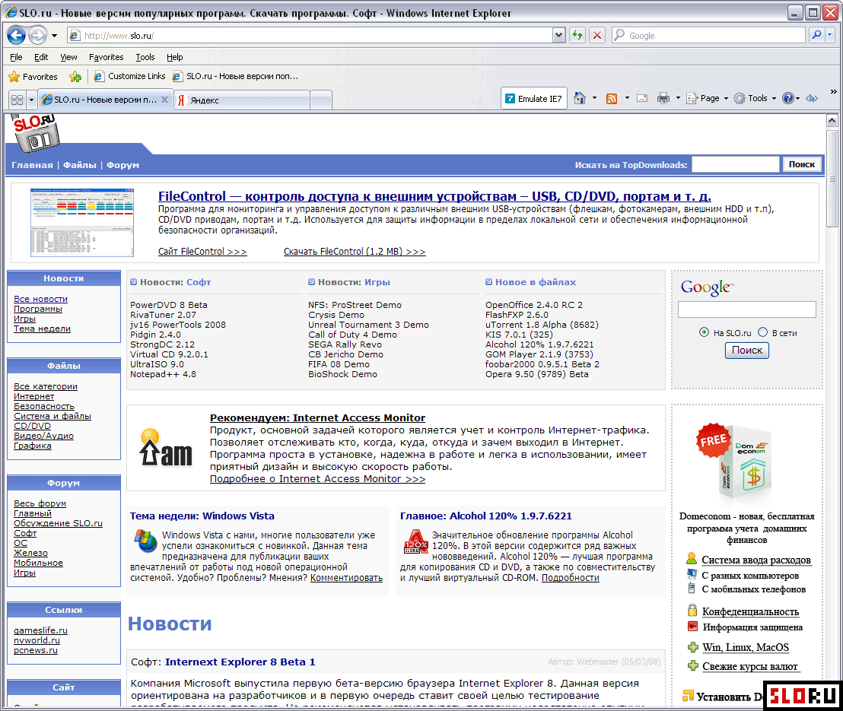Go forward with the browser Forward arrow
Viewport: 843px width, 711px height.
tap(37, 36)
